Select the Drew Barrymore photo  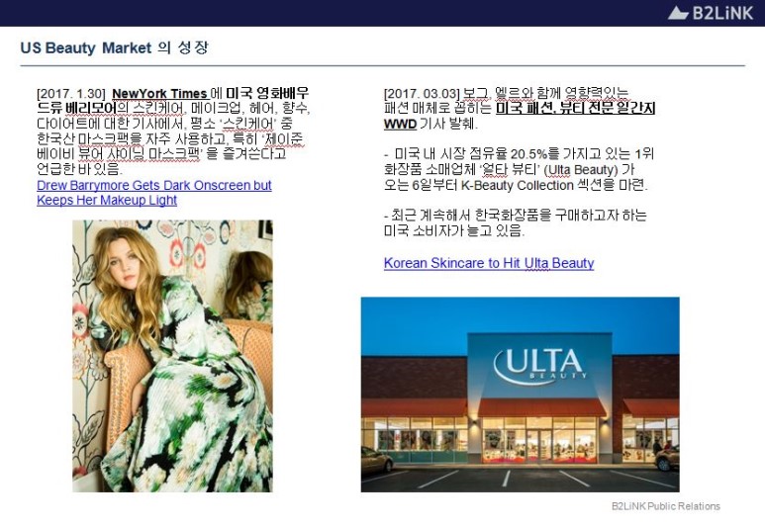coord(172,355)
